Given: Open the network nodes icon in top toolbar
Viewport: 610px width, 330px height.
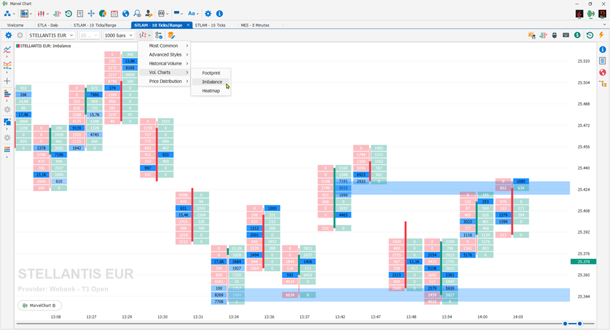Looking at the screenshot, I should coord(8,13).
